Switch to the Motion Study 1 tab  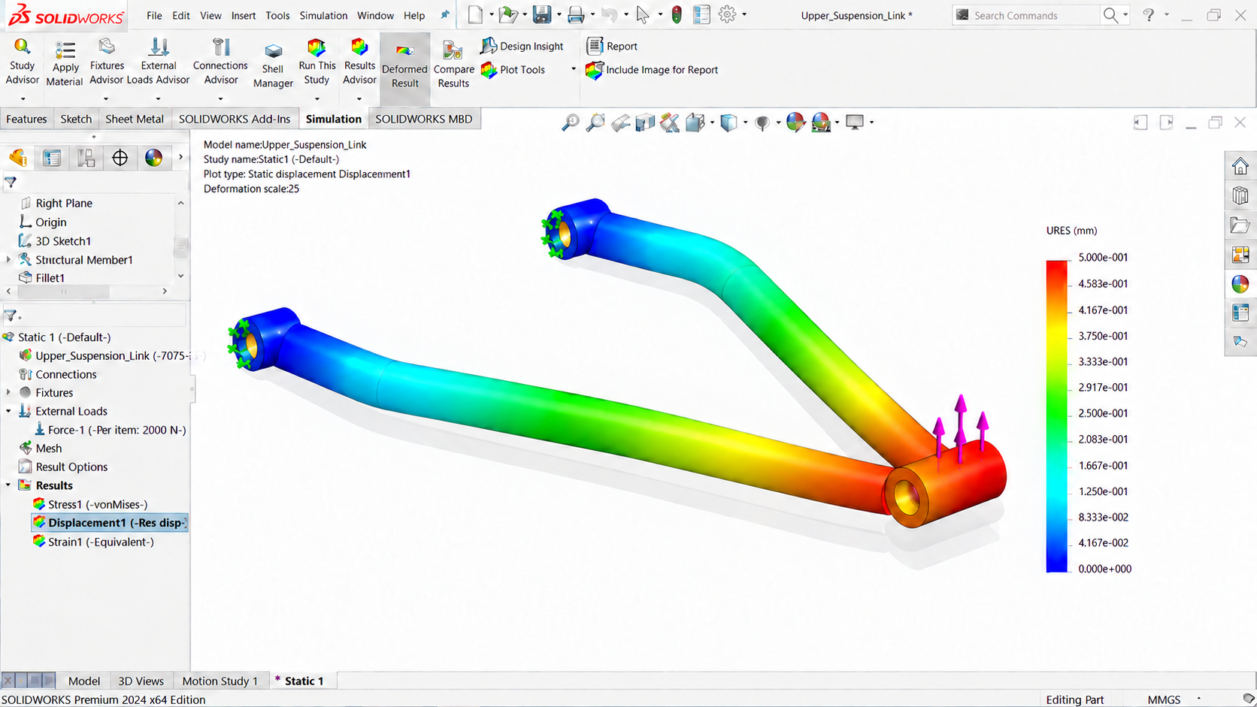tap(220, 681)
